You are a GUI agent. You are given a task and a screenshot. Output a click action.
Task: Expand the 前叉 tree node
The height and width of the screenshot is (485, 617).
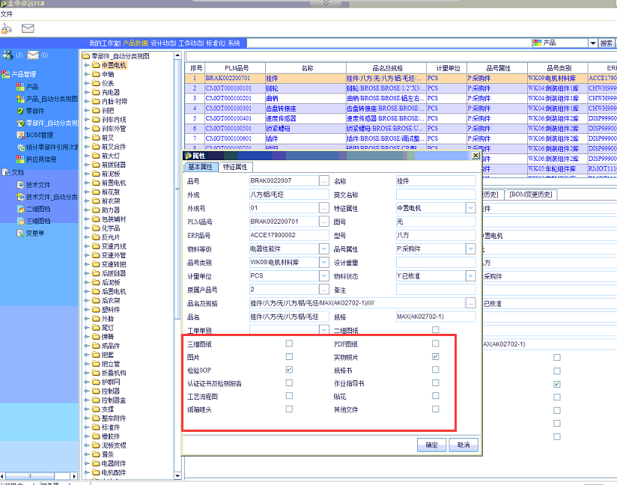click(85, 138)
